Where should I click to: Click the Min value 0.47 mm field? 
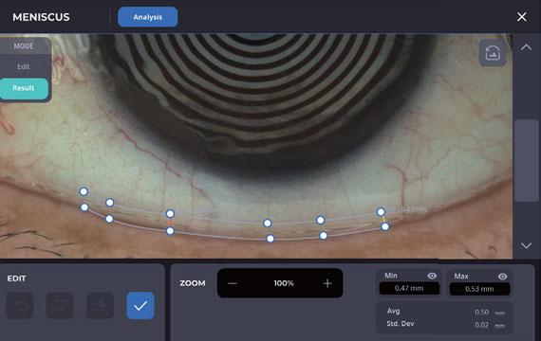coord(409,288)
